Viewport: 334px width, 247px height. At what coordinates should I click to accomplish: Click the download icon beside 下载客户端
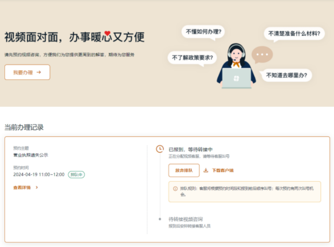coord(206,171)
